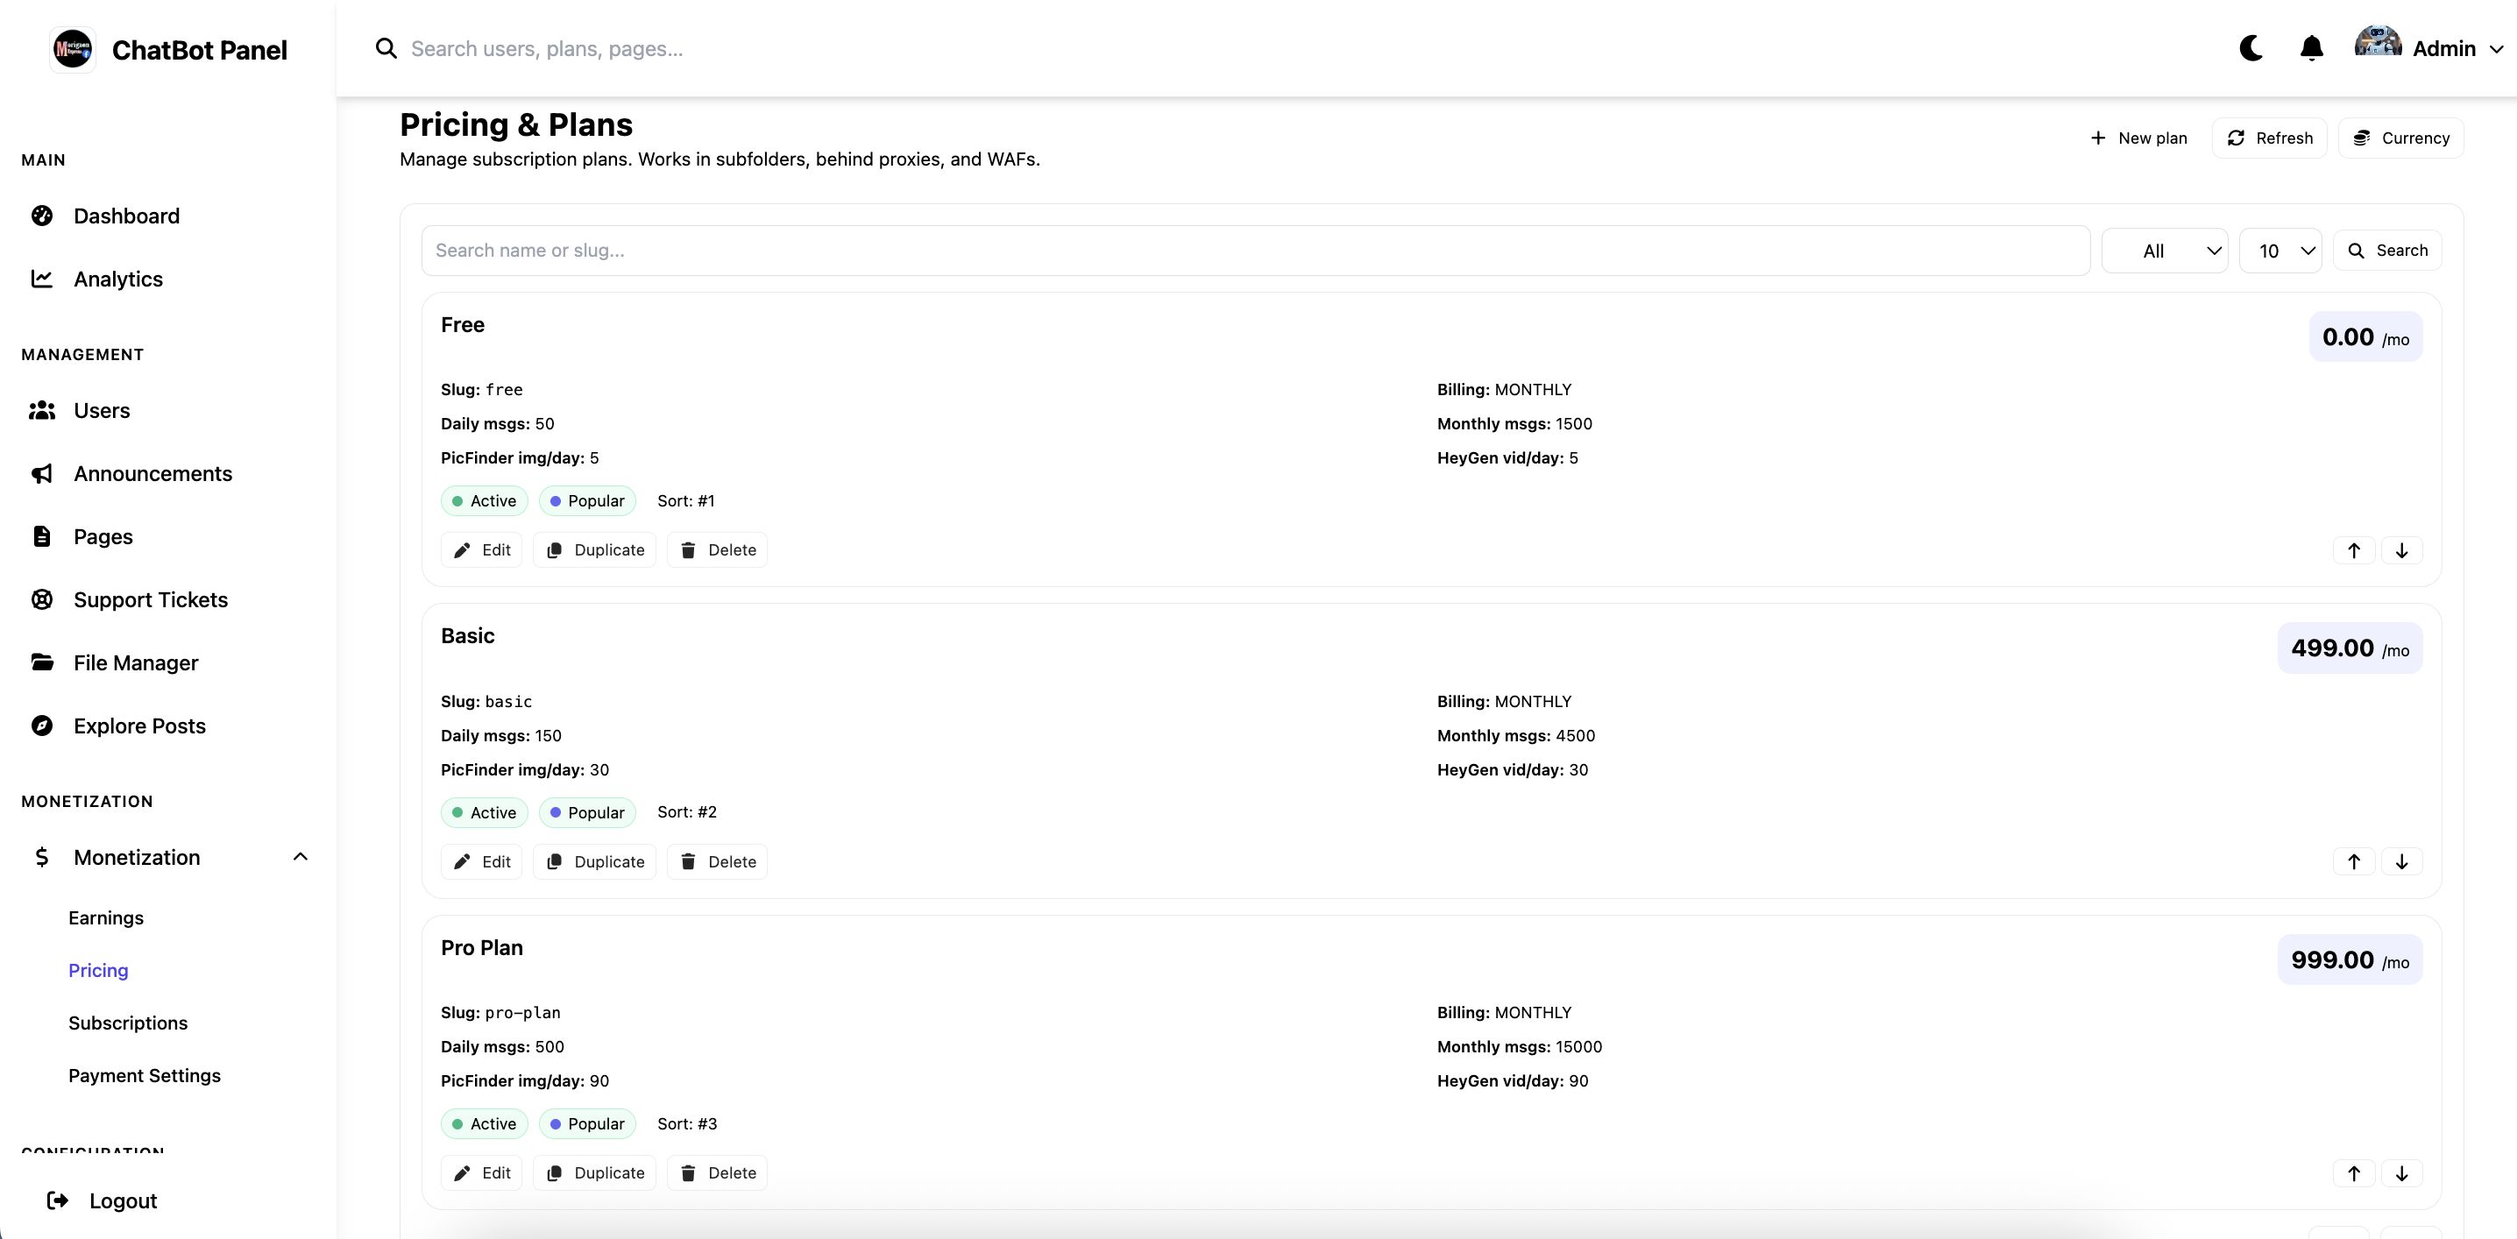Move Pro Plan up with arrow
This screenshot has width=2517, height=1239.
[x=2353, y=1173]
